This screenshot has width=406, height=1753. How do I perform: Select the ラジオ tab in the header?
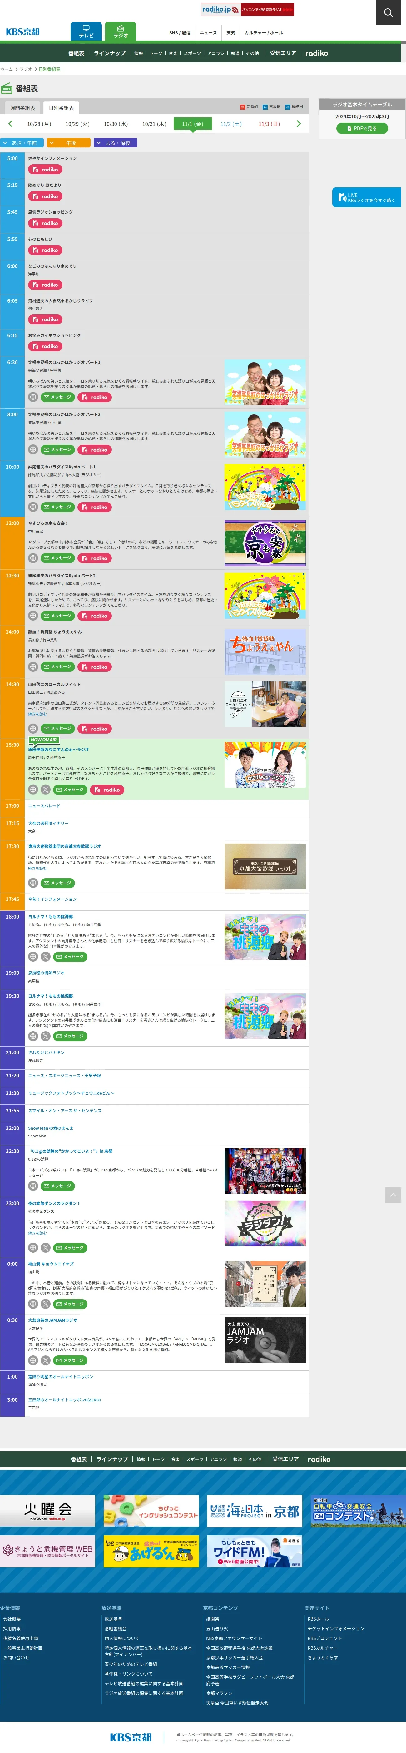coord(120,31)
